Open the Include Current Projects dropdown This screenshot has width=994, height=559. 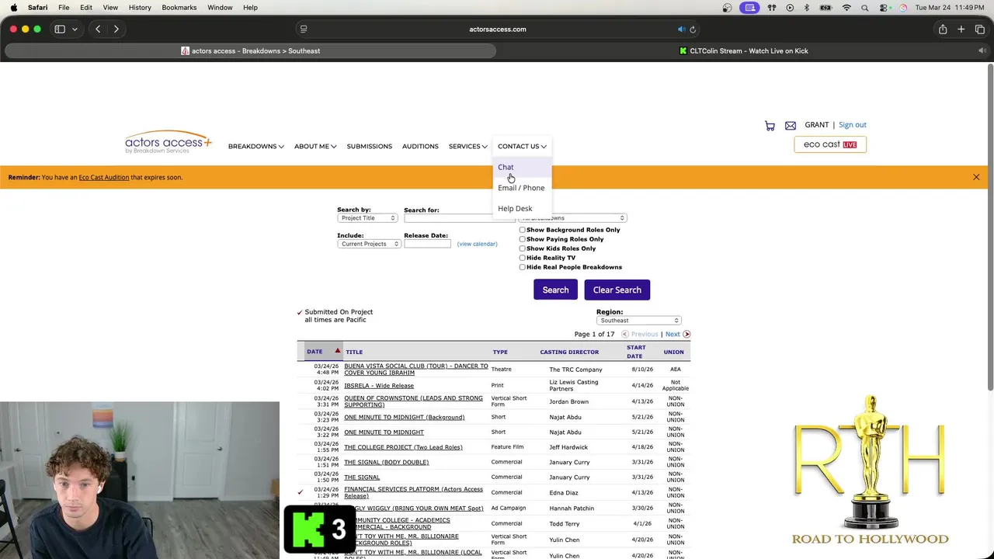tap(369, 244)
